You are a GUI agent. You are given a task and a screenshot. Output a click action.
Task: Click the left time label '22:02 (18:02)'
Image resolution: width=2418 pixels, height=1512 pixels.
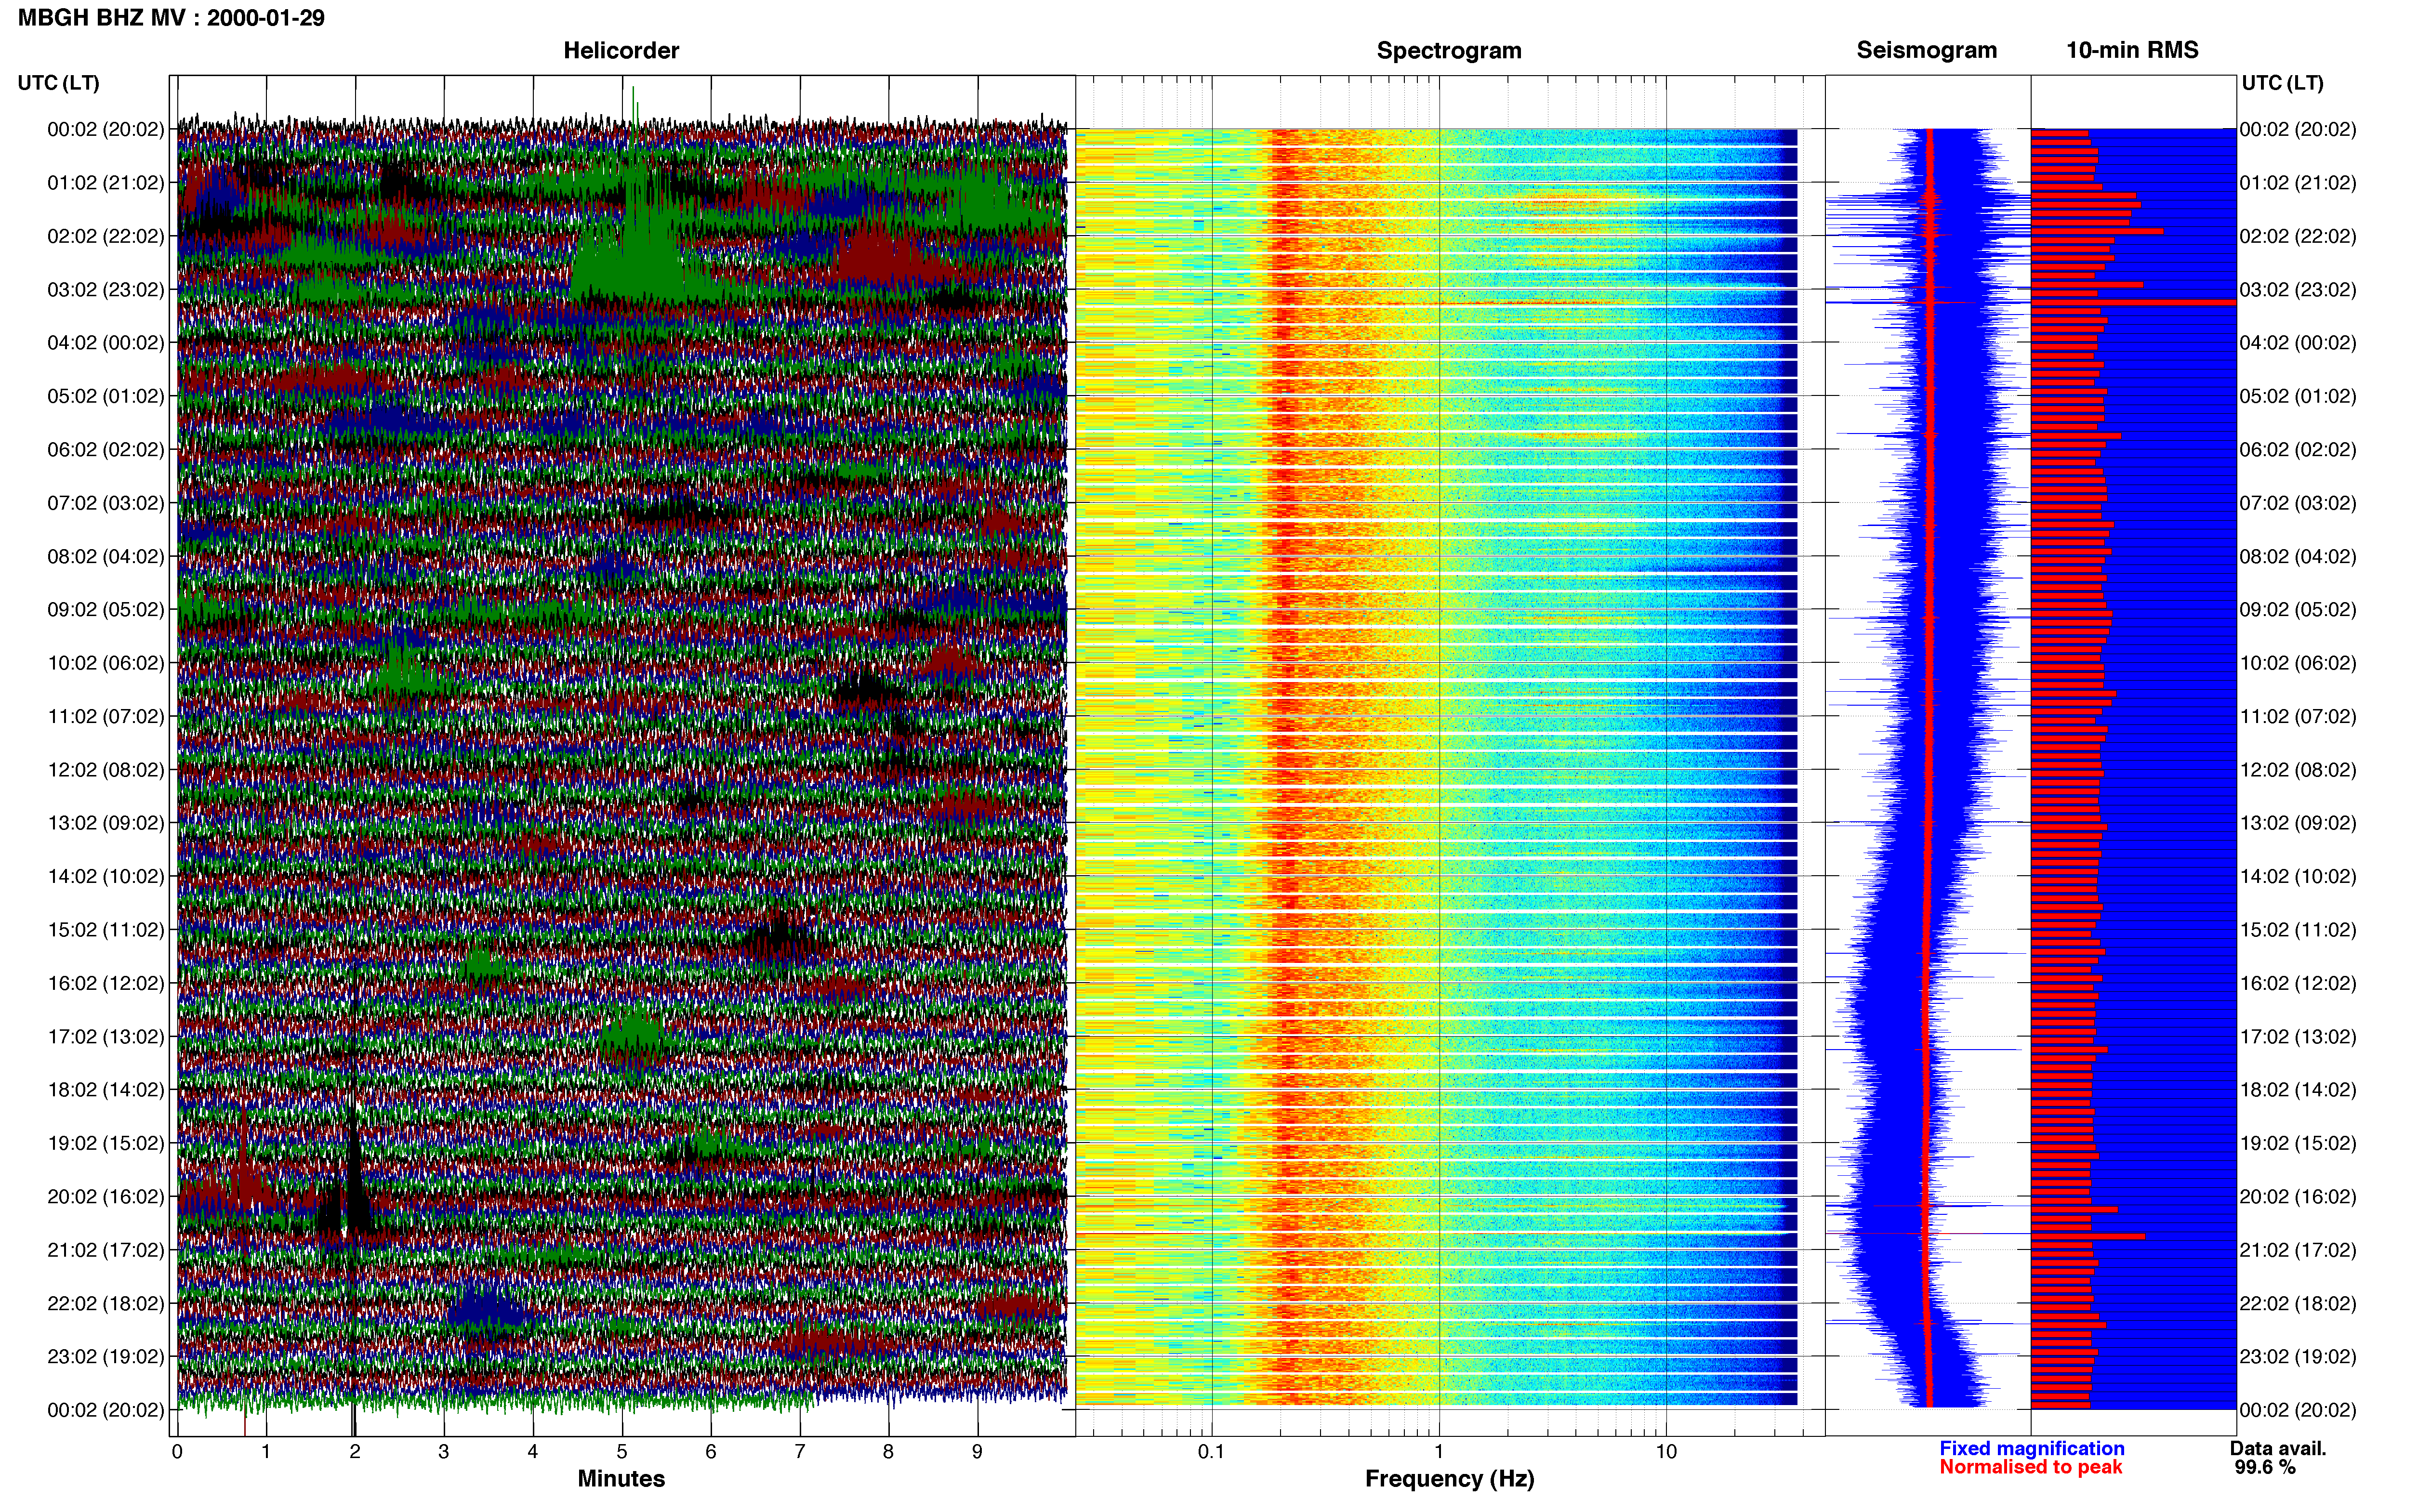106,1303
